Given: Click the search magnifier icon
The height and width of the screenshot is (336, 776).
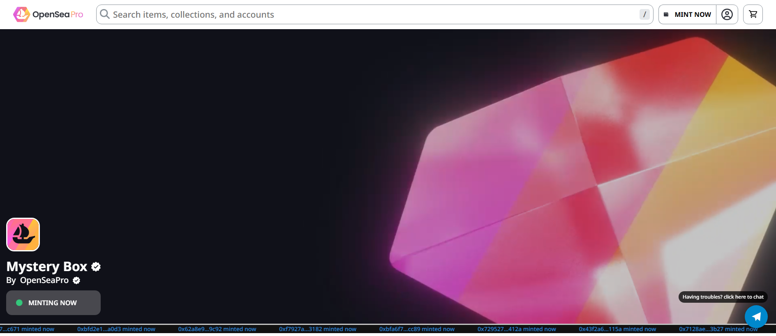Looking at the screenshot, I should [105, 14].
